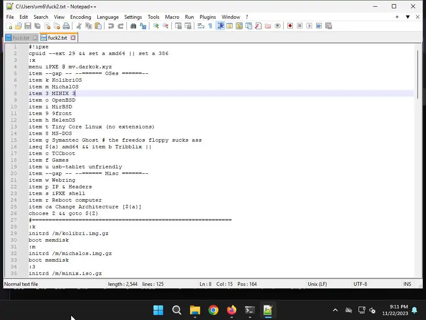Image resolution: width=426 pixels, height=320 pixels.
Task: Click line "menu iPXE @ mv.darkok.xyz"
Action: [x=70, y=67]
